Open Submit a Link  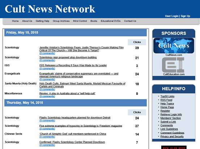168,122
